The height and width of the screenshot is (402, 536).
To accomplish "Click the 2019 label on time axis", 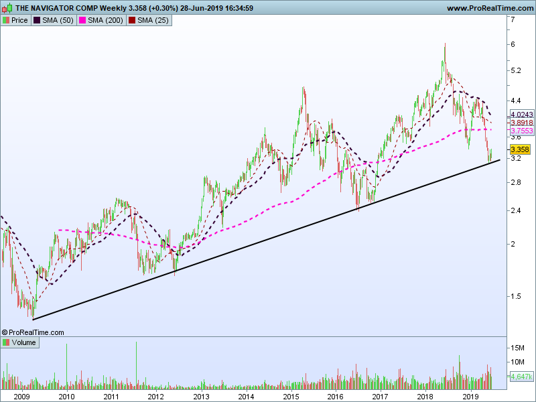I will coord(470,397).
